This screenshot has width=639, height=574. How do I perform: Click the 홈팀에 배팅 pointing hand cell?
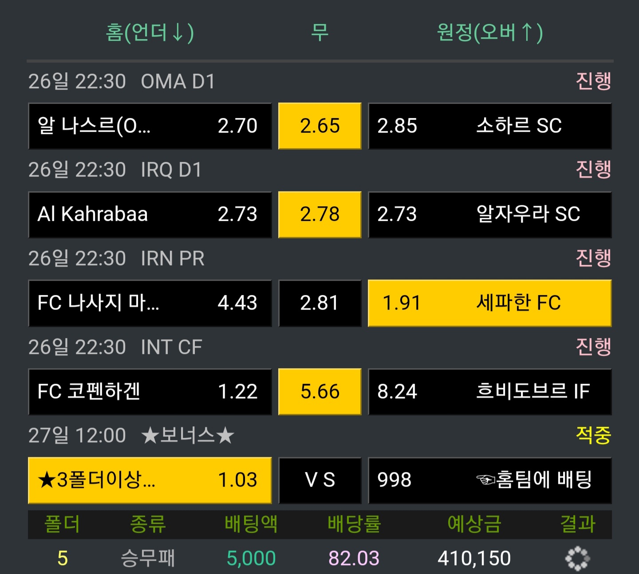click(490, 480)
